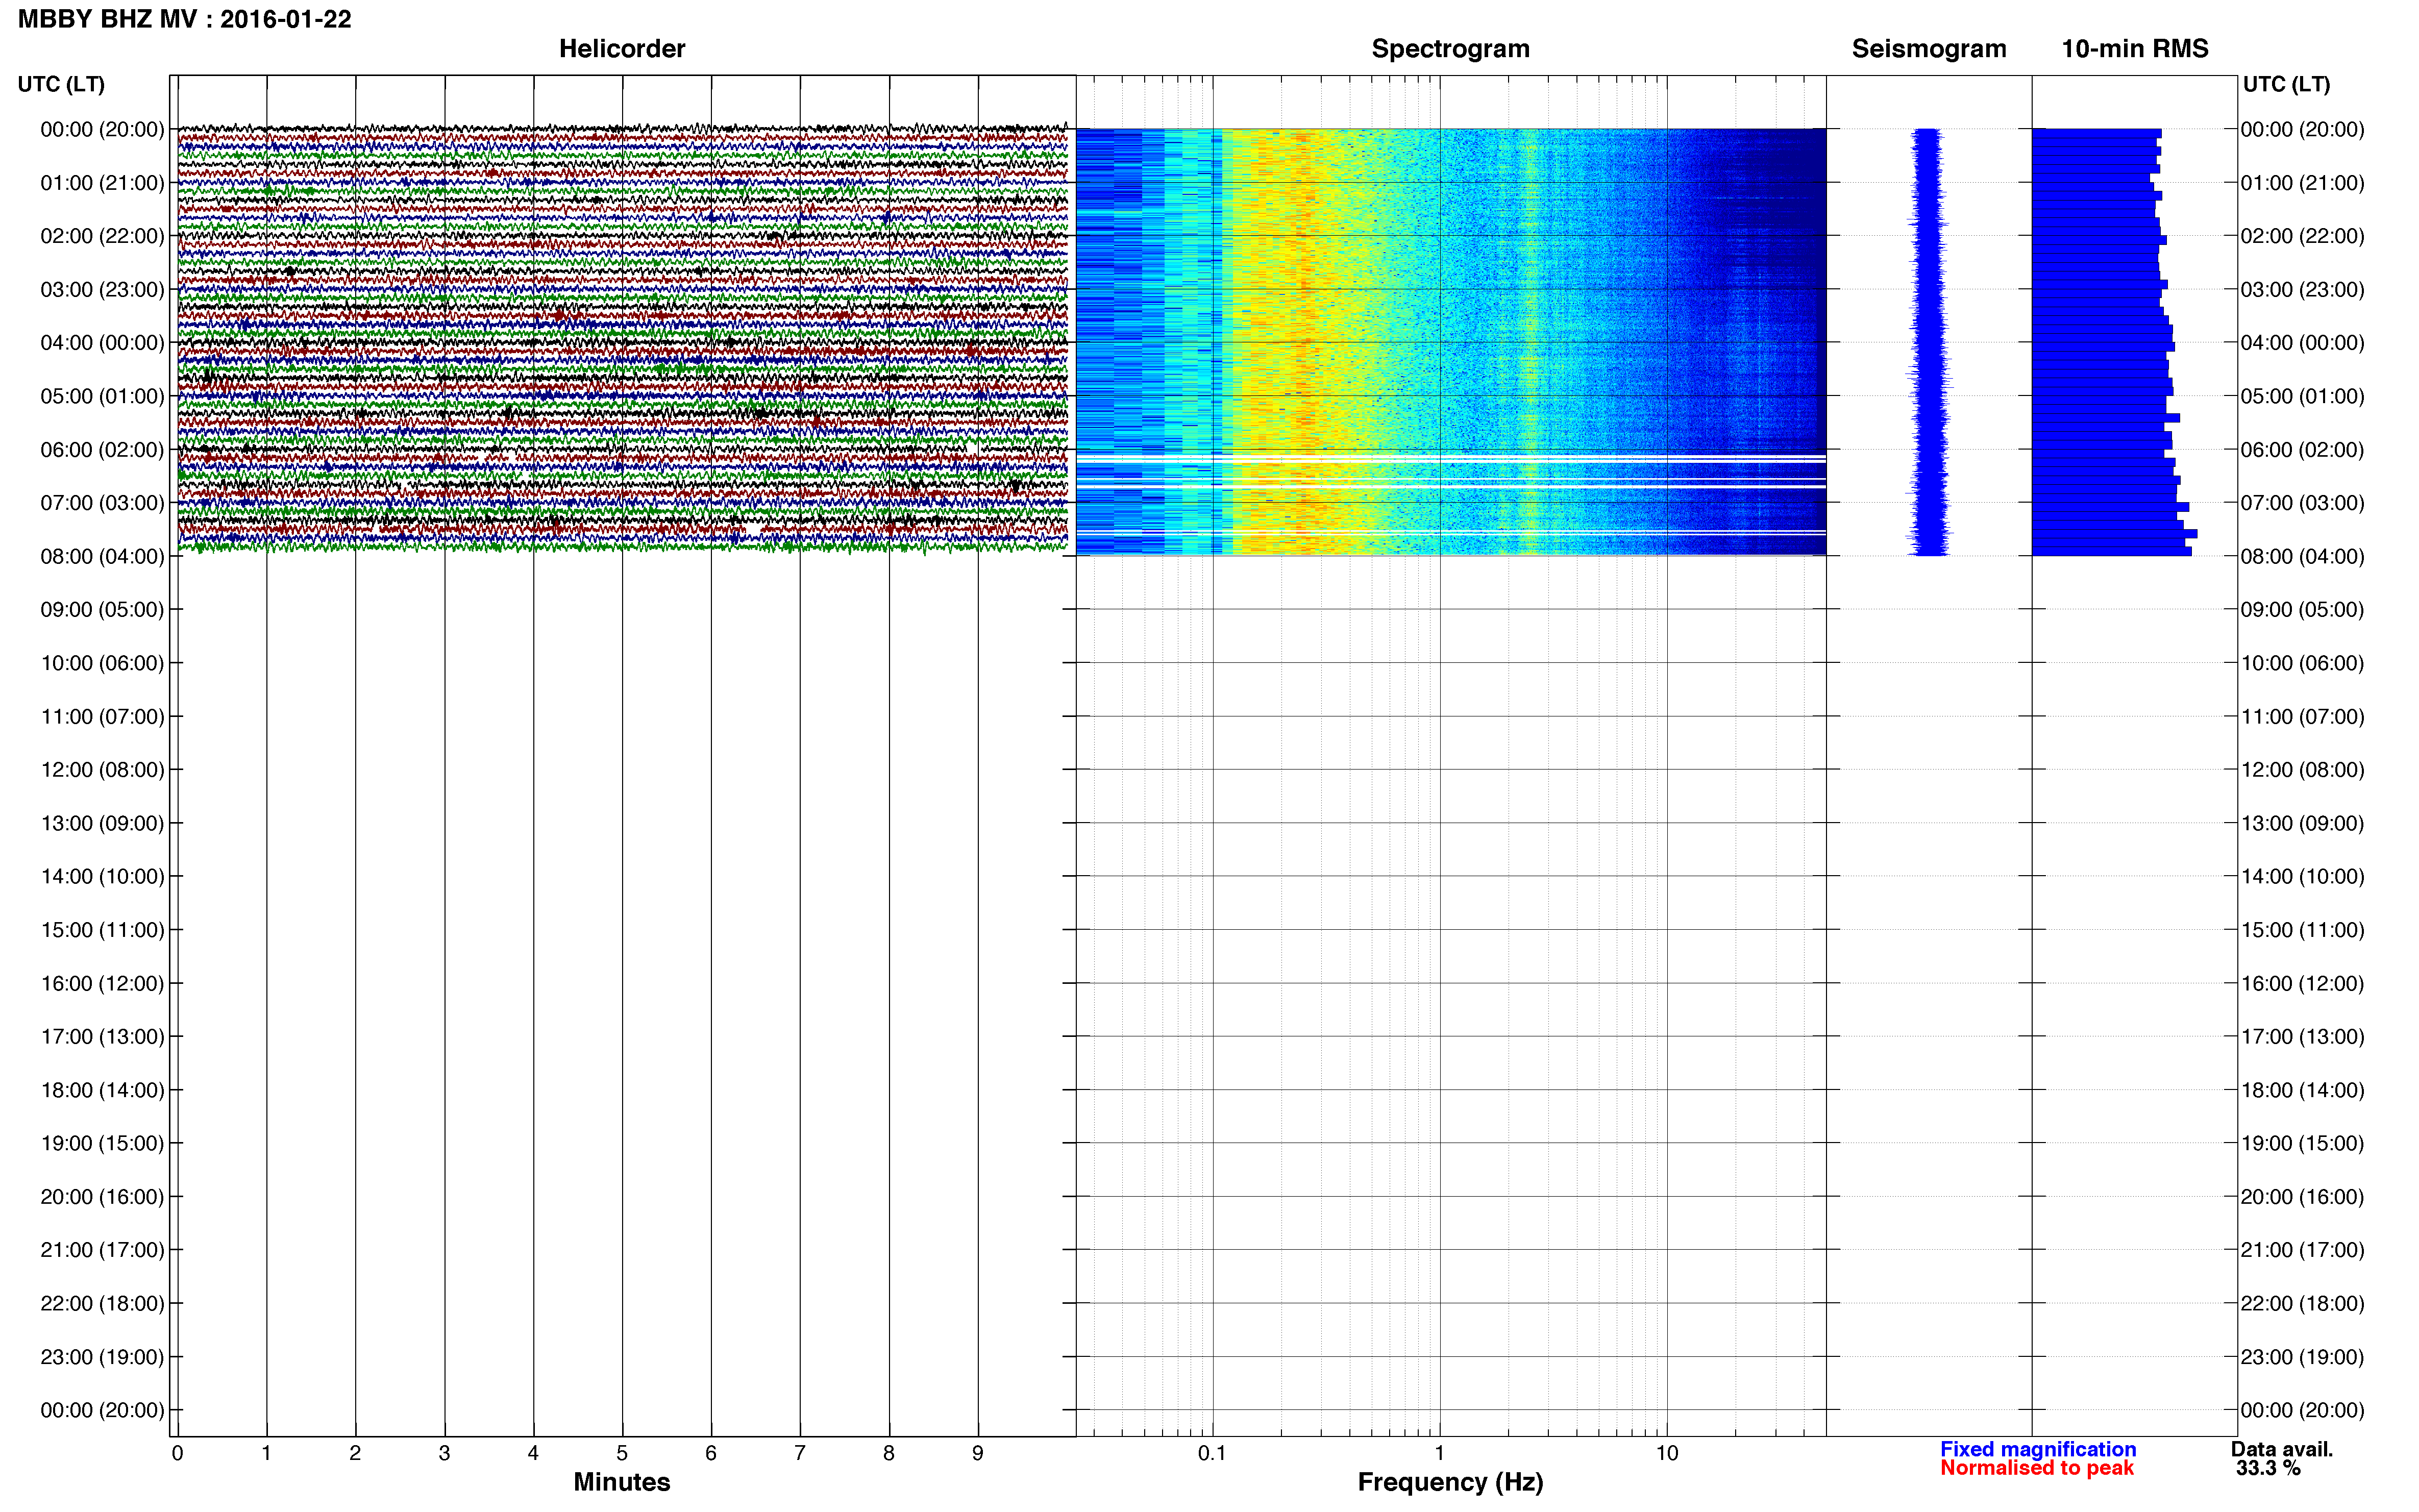Viewport: 2419px width, 1512px height.
Task: Click left axis label 08:00 (04:00)
Action: 102,557
